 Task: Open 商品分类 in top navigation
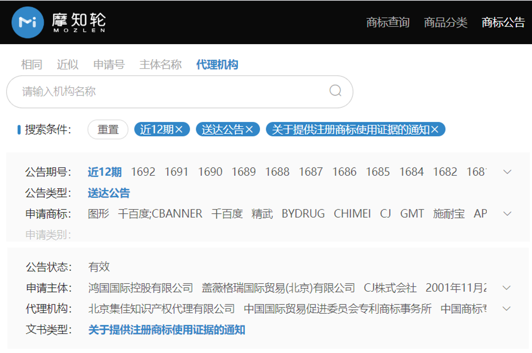(x=445, y=23)
